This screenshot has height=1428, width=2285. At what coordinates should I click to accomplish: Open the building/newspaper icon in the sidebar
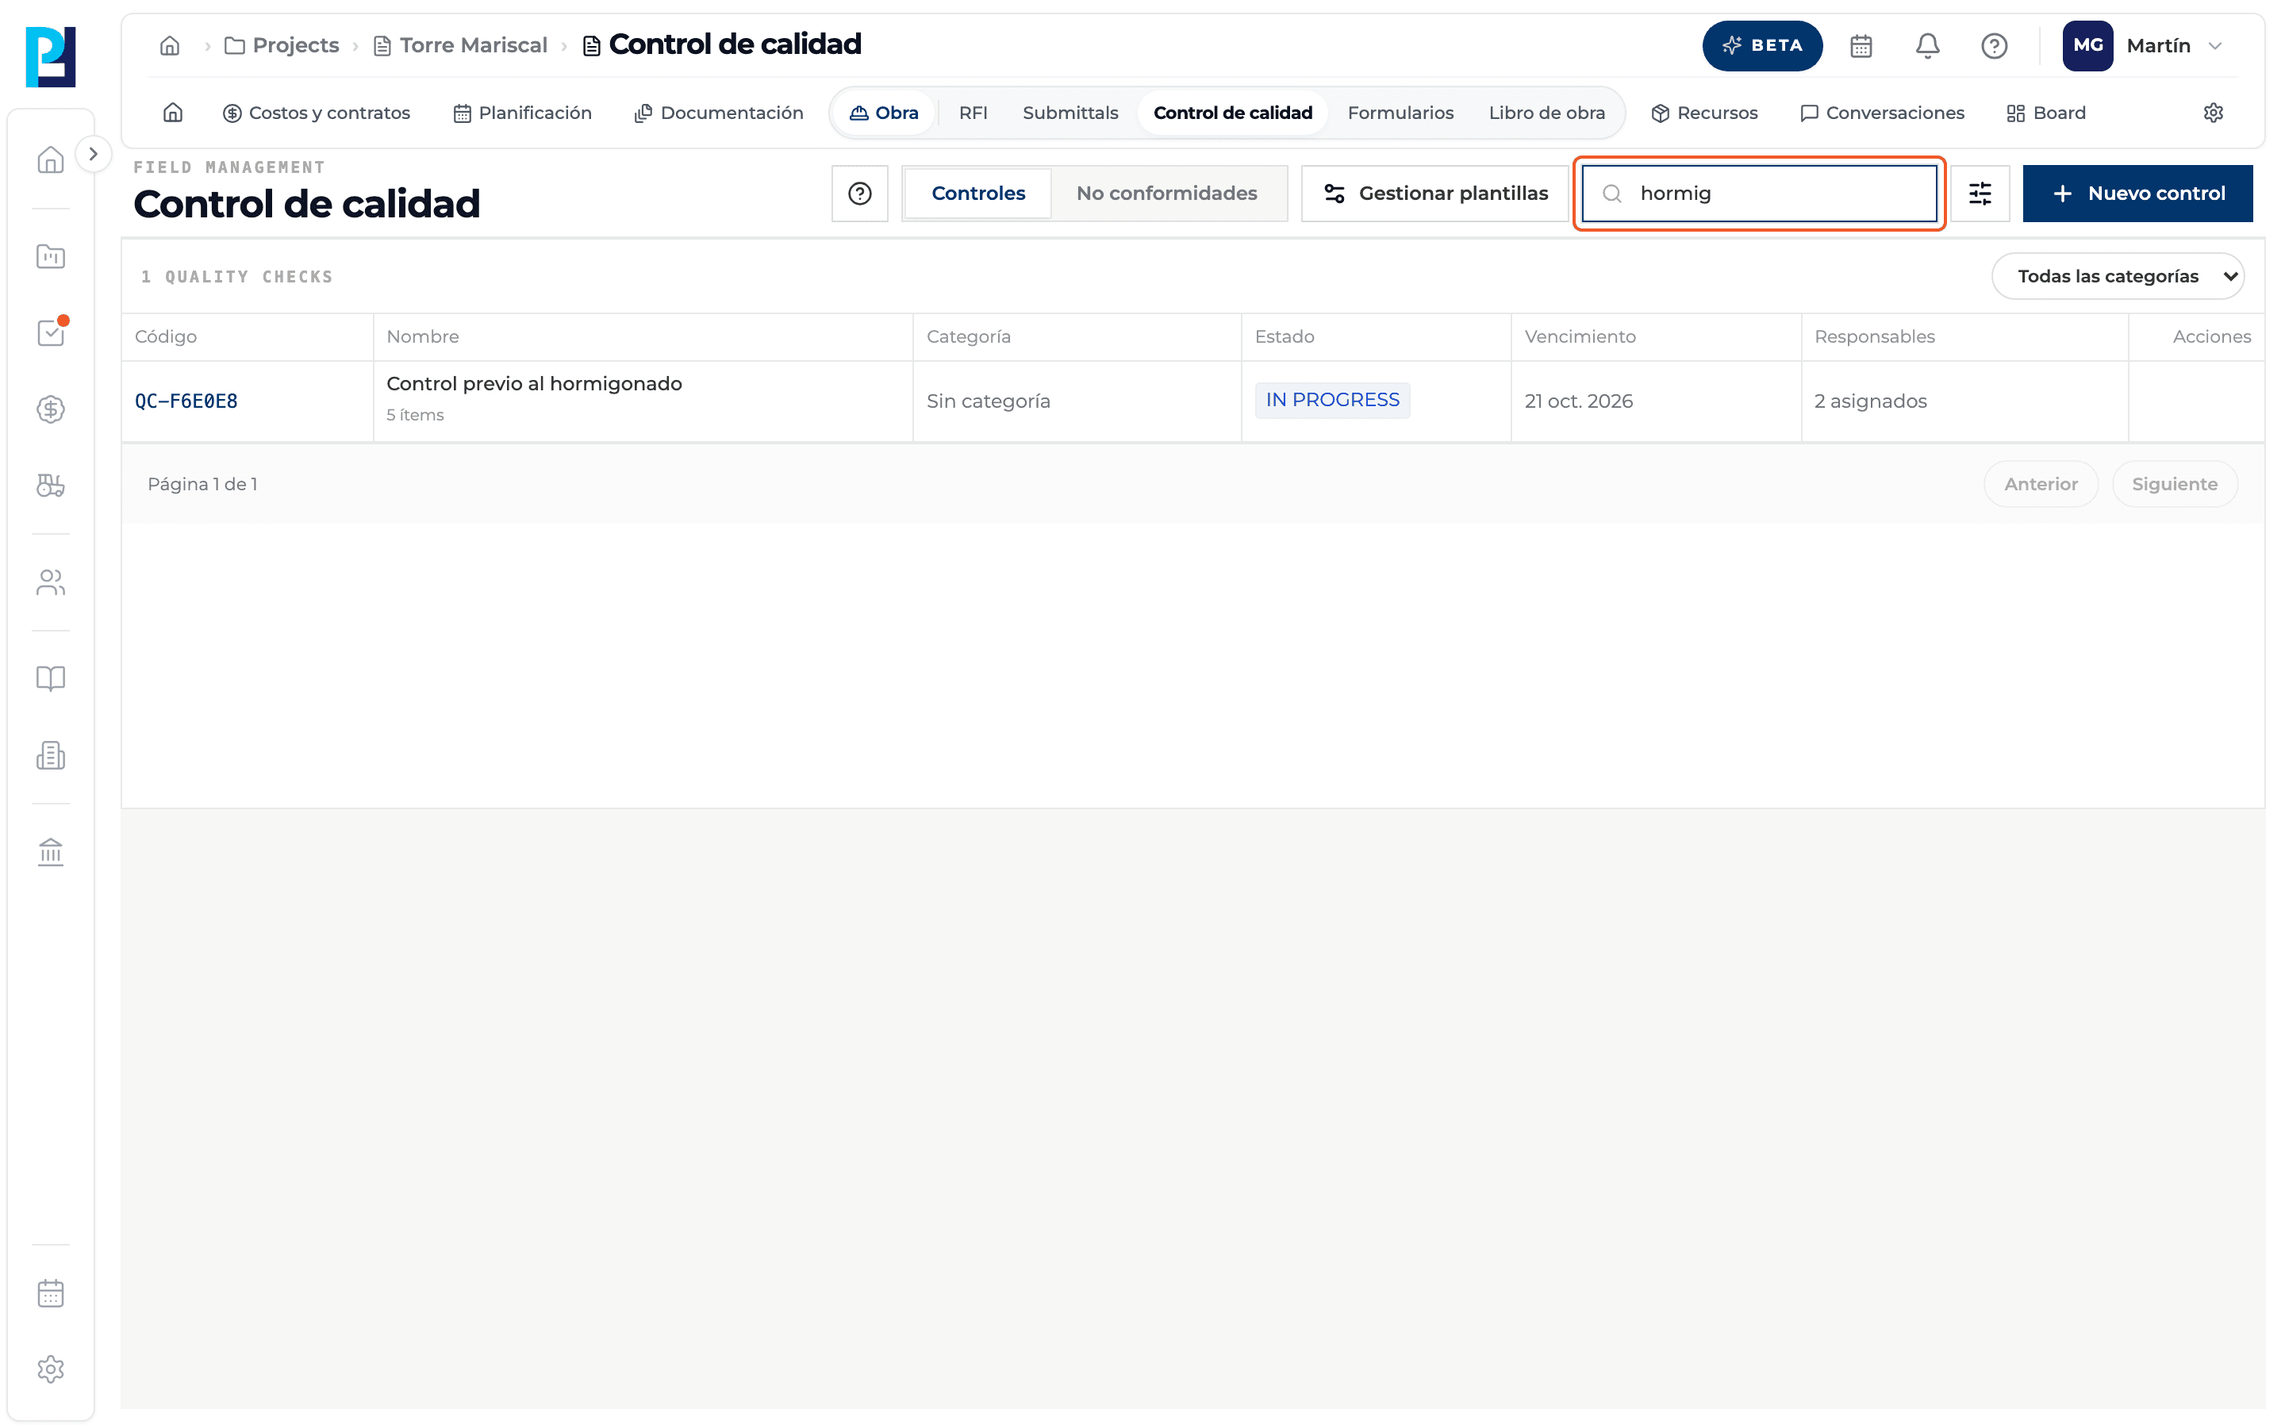(x=51, y=754)
